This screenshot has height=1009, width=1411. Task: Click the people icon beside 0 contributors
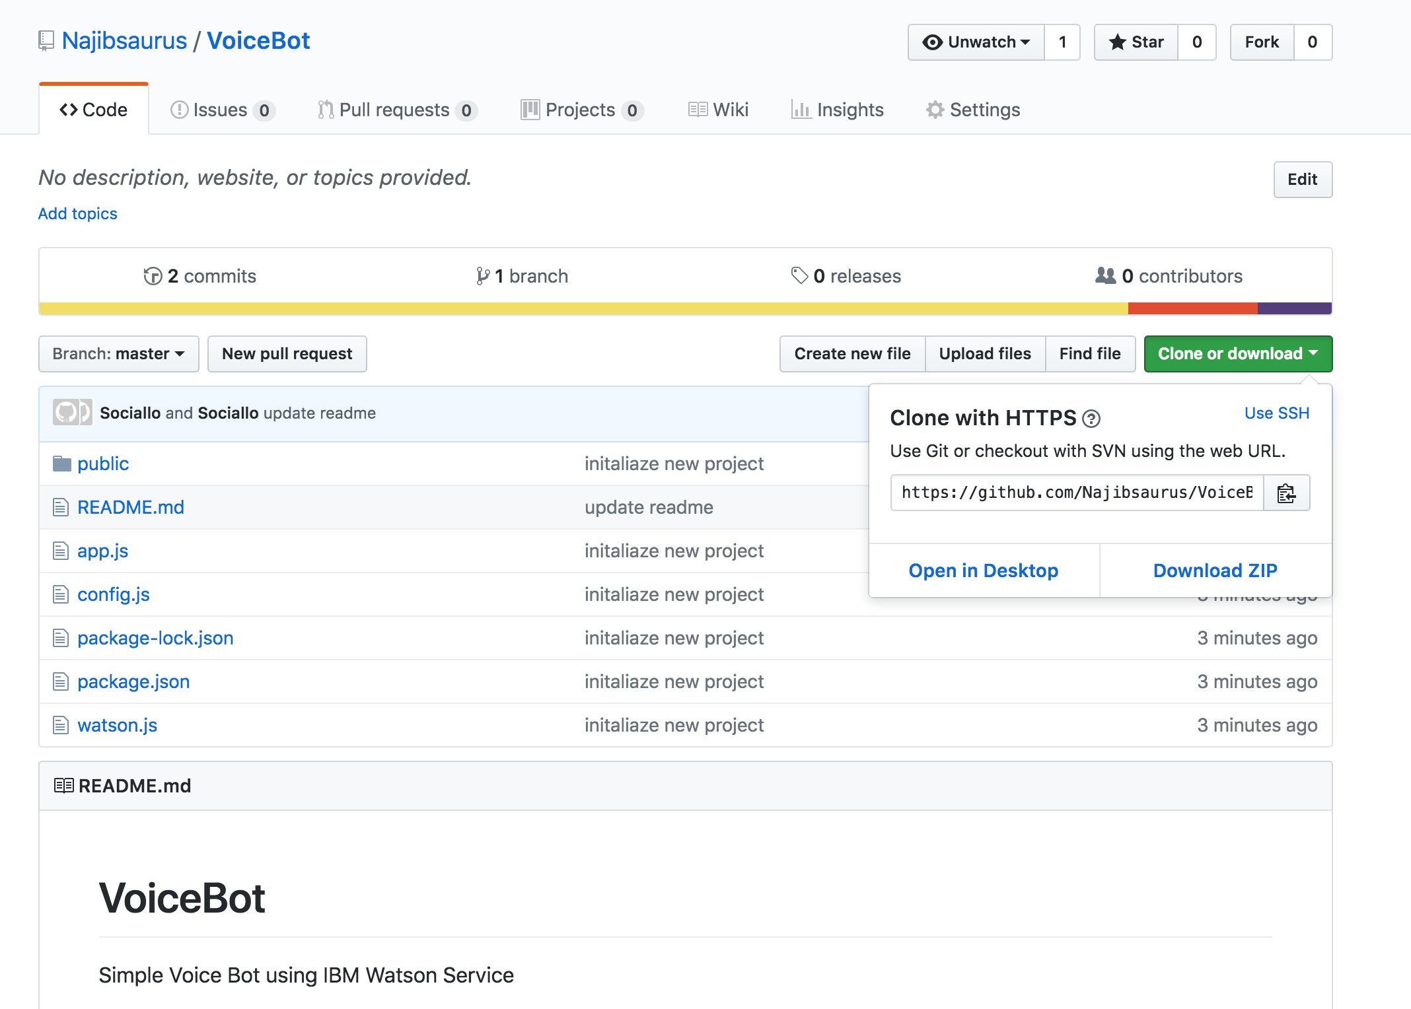(1105, 275)
